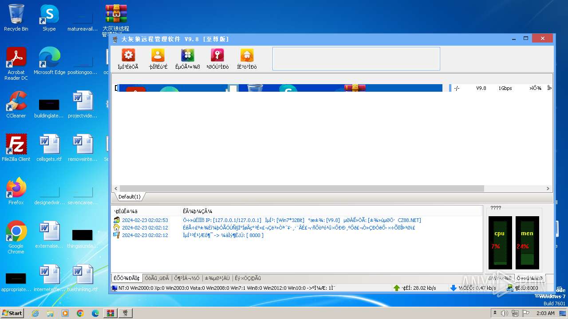Select the Default(1) group tab

pyautogui.click(x=129, y=197)
